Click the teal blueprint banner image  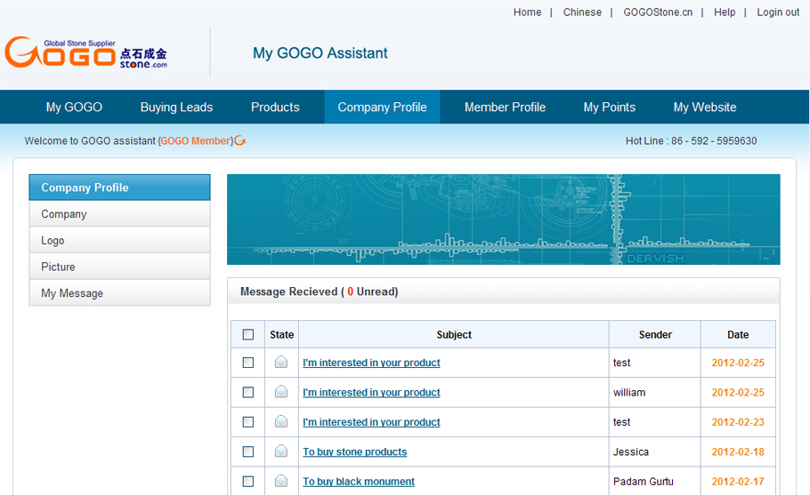tap(503, 220)
